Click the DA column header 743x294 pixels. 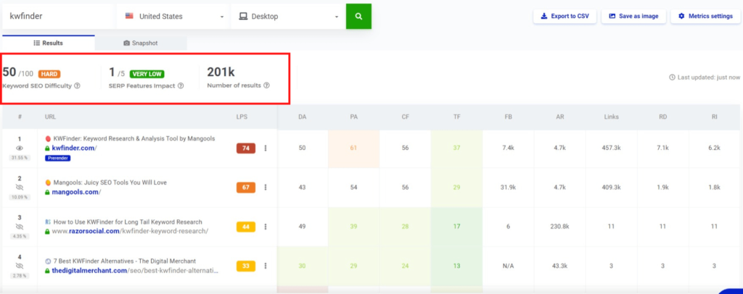click(x=303, y=117)
